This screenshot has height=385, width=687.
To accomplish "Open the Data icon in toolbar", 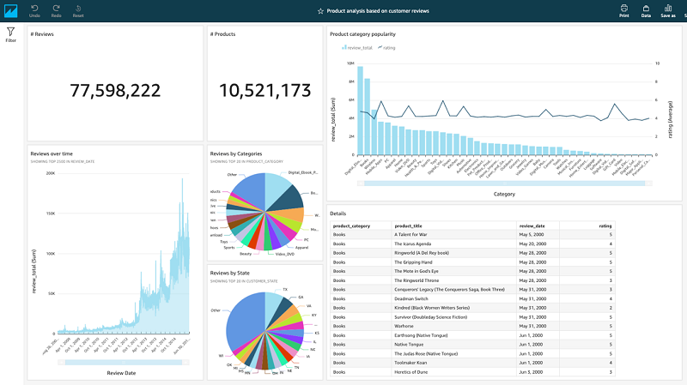I will (x=646, y=8).
